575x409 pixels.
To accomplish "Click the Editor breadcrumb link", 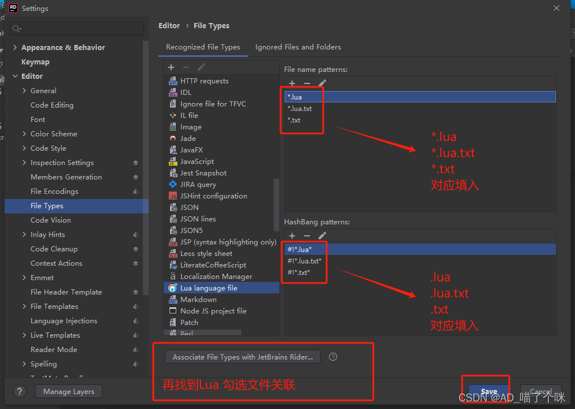I will pyautogui.click(x=169, y=26).
